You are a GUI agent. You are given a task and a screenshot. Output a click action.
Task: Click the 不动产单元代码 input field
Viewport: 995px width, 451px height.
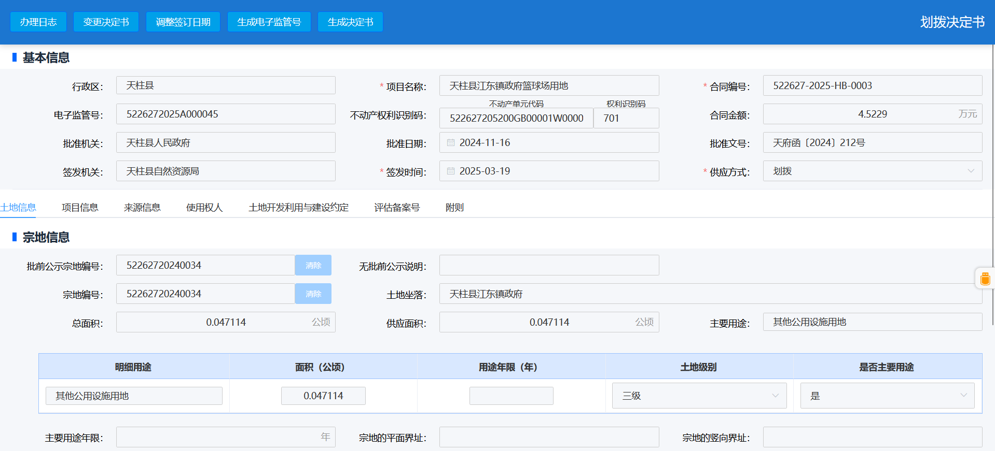516,118
